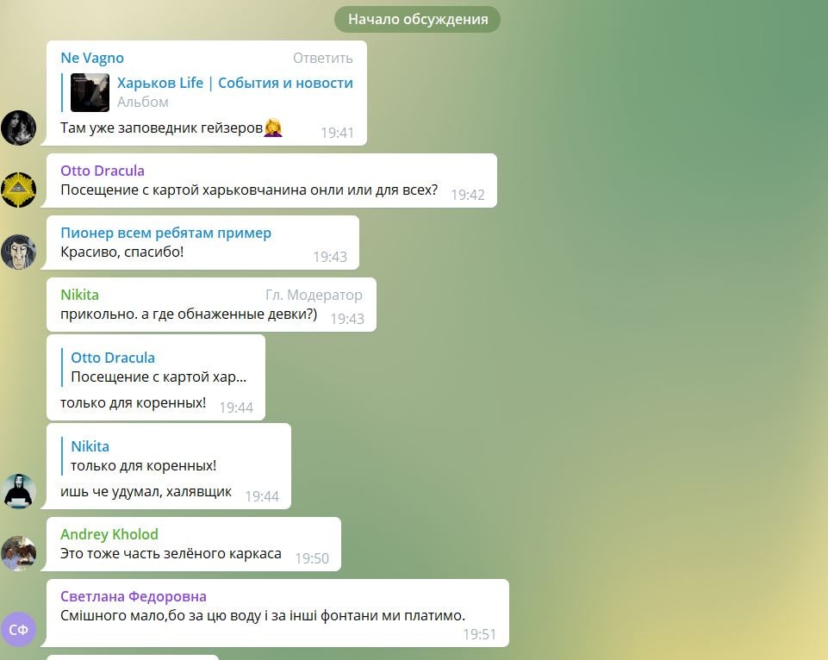
Task: Click the Ne Vagno sender name
Action: click(x=92, y=58)
